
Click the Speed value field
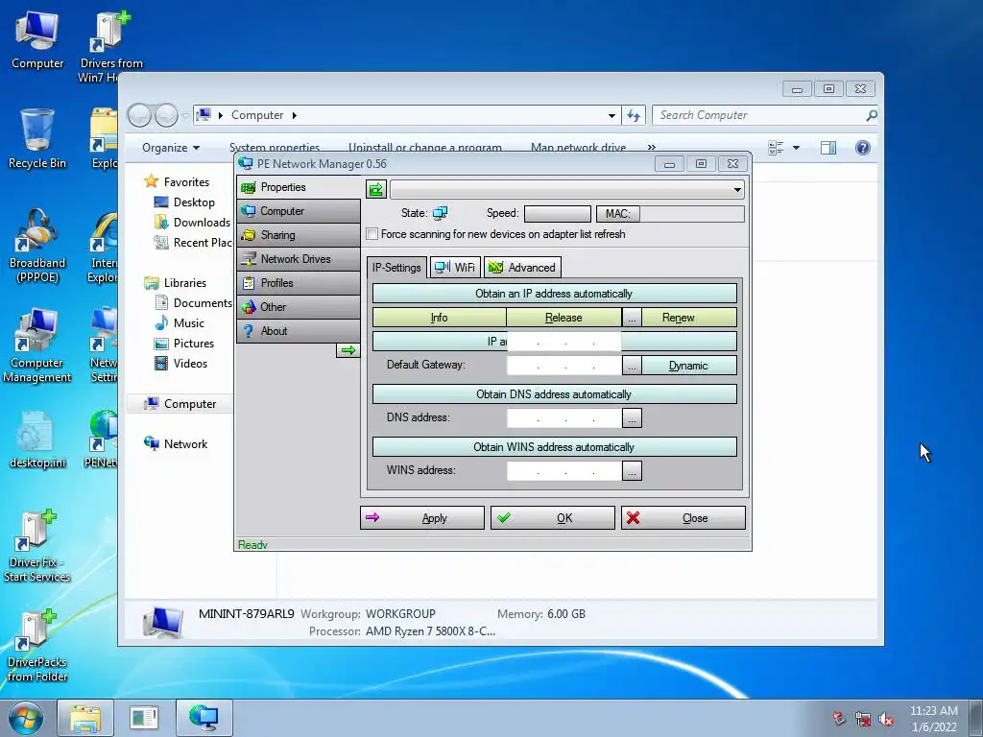558,214
